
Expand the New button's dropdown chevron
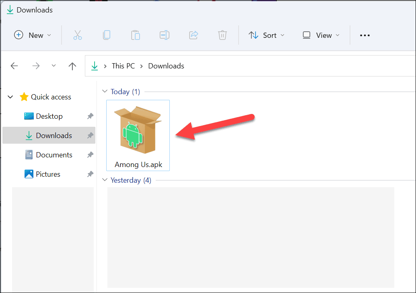50,35
